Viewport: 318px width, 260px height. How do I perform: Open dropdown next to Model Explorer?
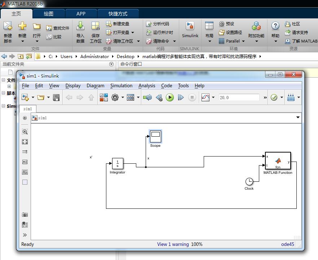click(x=138, y=98)
